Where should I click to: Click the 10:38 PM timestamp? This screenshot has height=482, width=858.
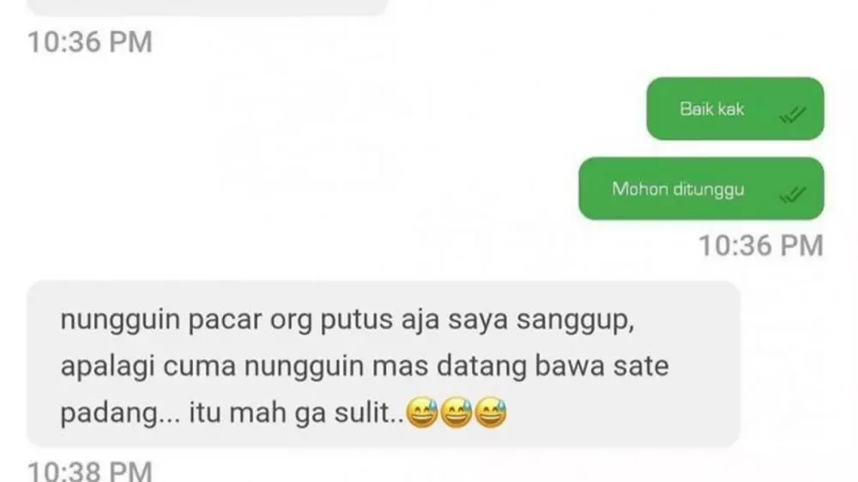point(90,471)
